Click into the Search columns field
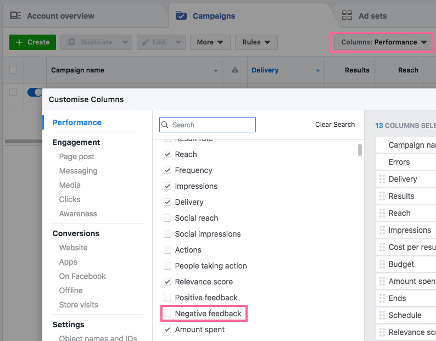The image size is (436, 341). (x=208, y=125)
